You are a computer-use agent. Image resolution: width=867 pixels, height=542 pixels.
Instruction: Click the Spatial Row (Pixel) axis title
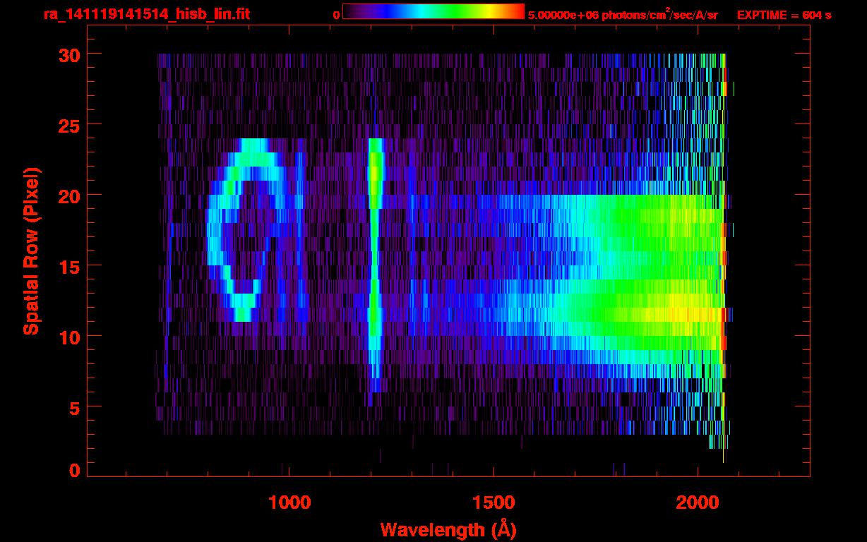click(x=31, y=251)
